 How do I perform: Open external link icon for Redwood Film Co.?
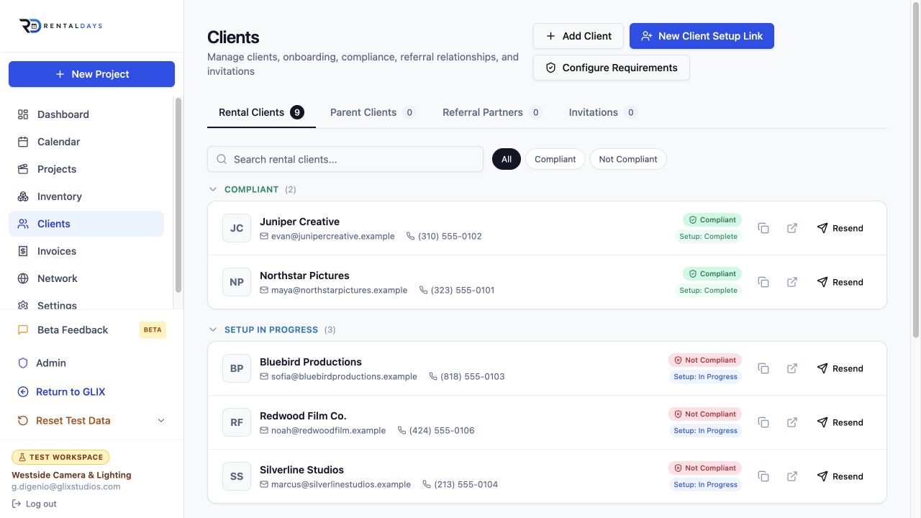point(792,422)
